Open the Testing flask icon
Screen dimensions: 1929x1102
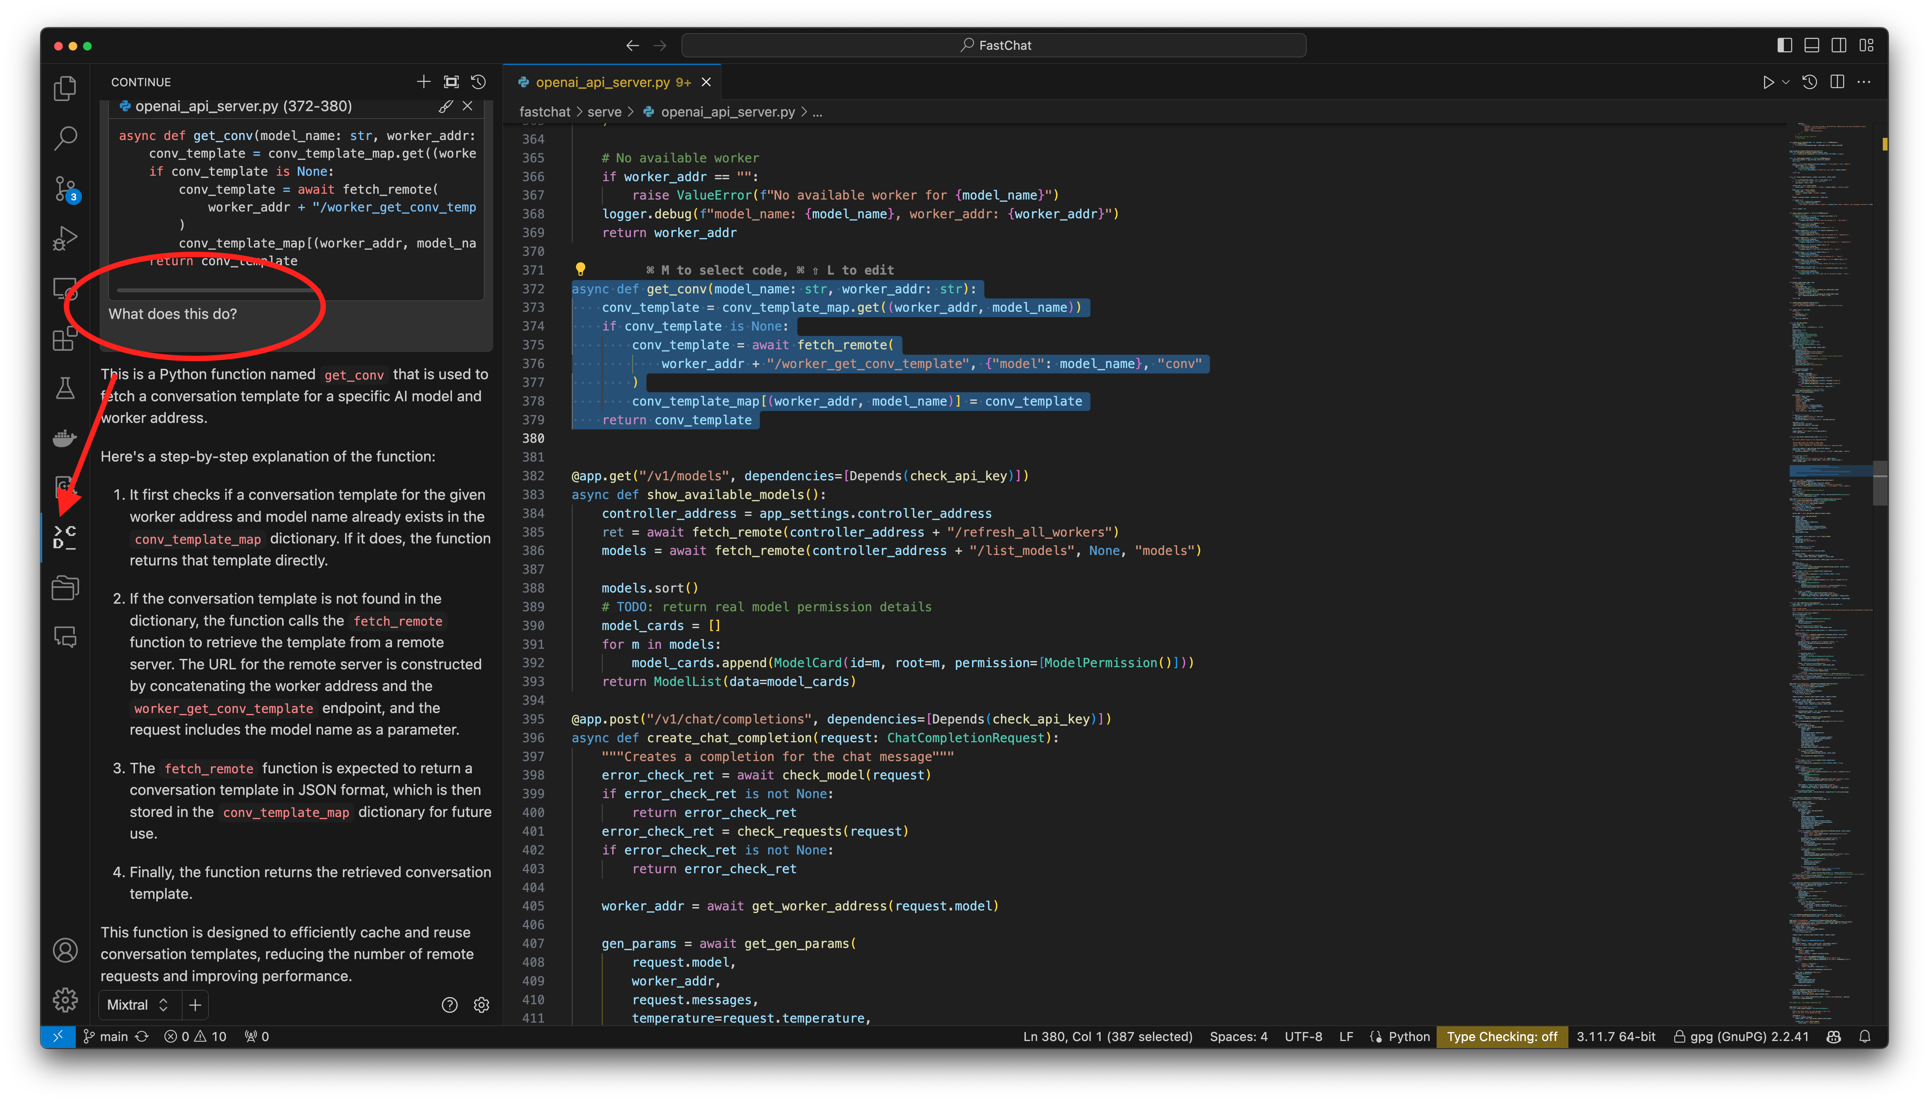tap(65, 388)
